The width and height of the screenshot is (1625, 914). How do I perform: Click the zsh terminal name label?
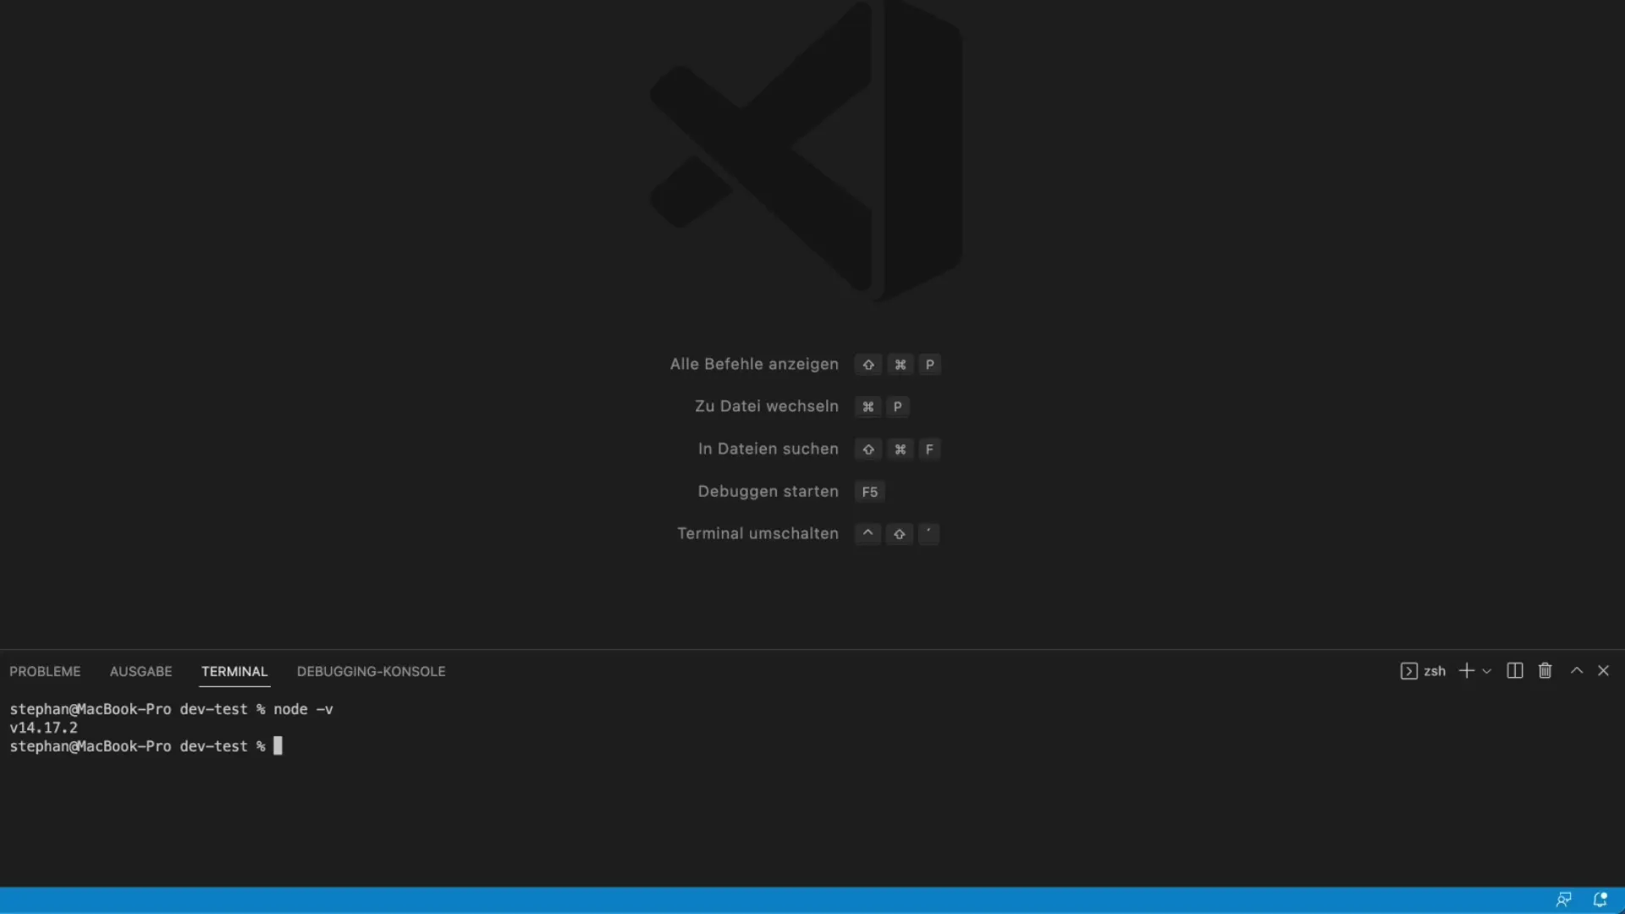point(1435,671)
